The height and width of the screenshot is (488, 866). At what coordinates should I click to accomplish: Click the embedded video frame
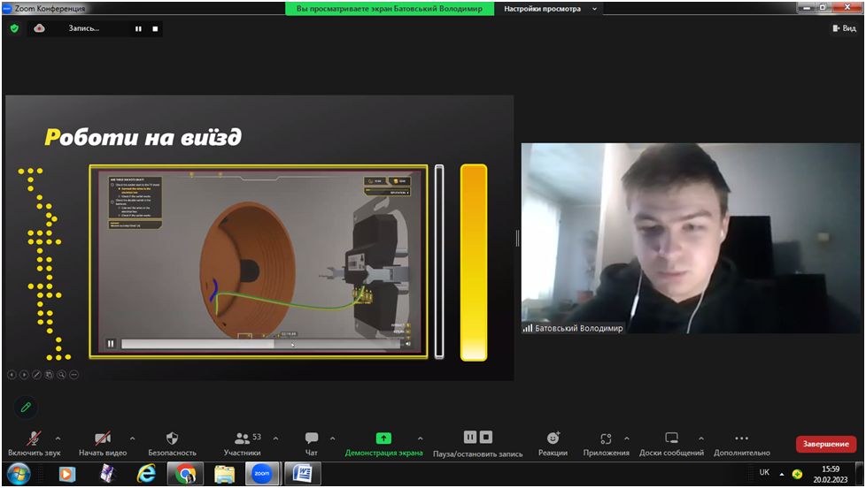259,262
